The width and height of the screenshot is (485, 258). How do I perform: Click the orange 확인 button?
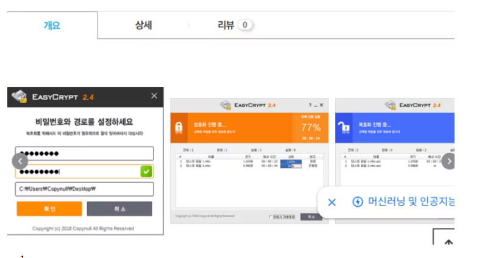pos(49,209)
